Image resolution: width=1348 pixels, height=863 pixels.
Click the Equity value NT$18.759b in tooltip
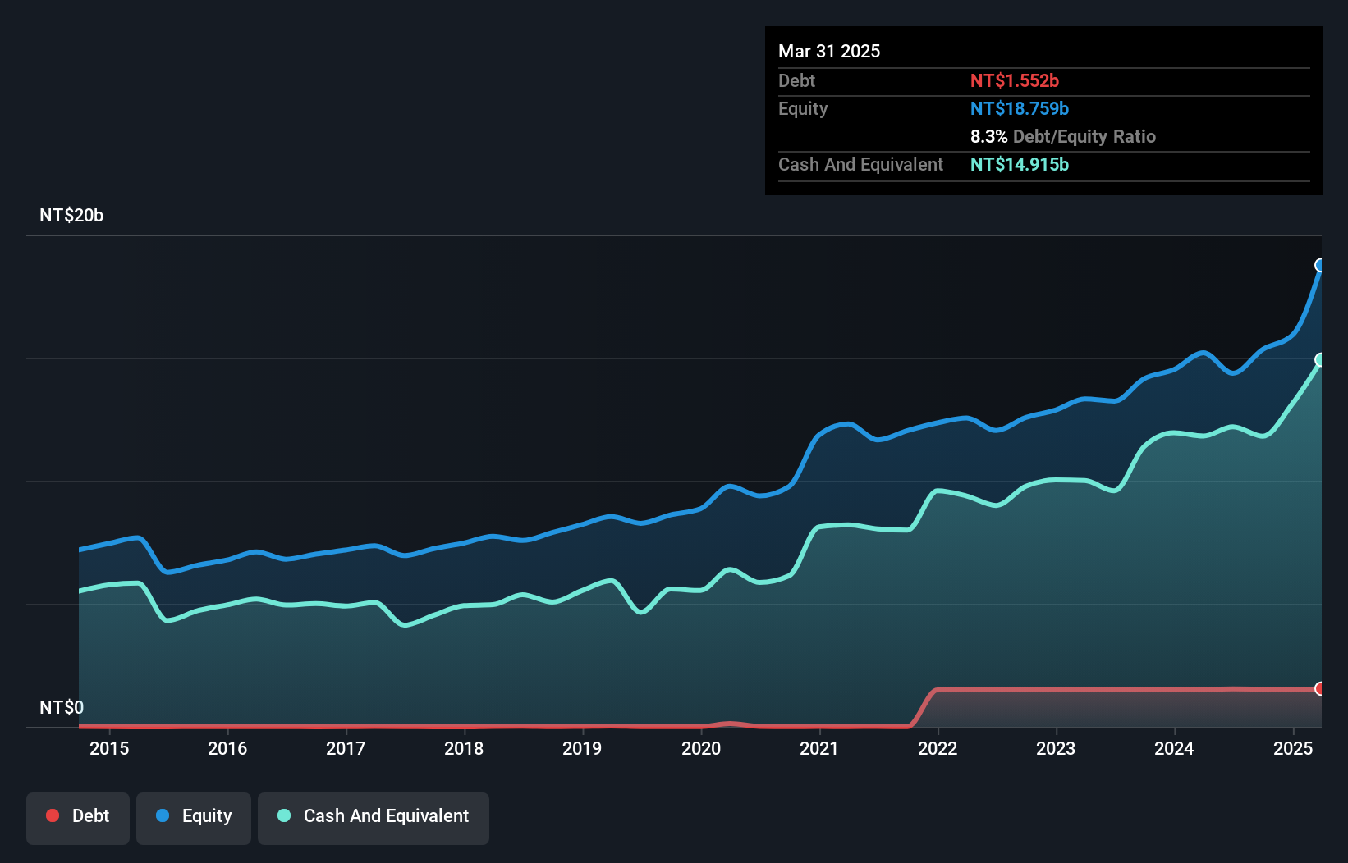(1020, 108)
